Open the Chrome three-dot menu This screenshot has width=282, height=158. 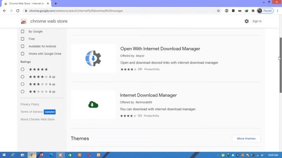278,11
